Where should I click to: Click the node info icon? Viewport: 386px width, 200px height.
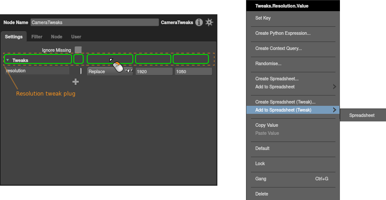[199, 22]
